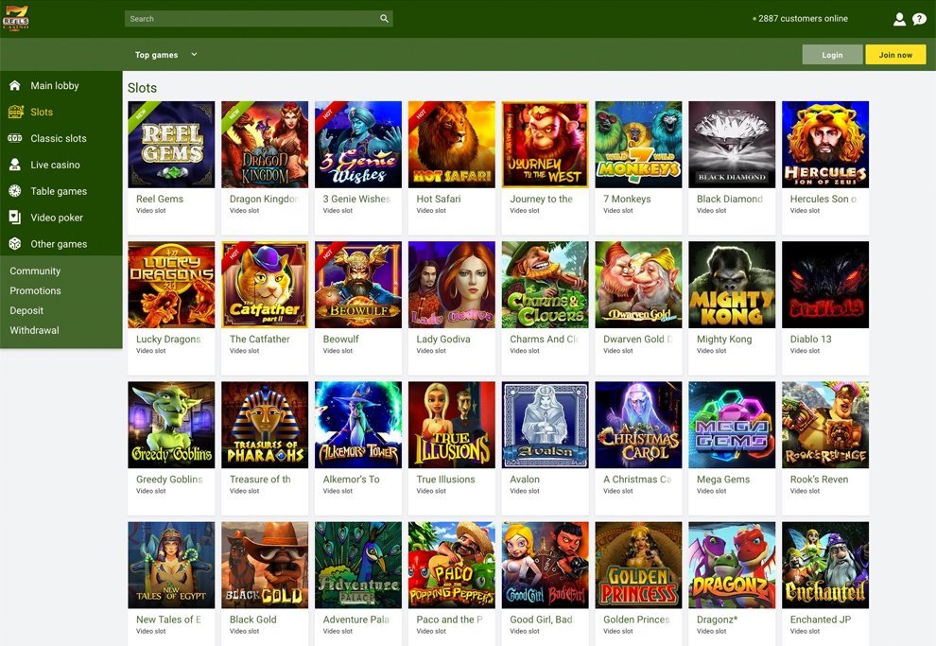Open the Promotions link
936x646 pixels.
point(35,290)
